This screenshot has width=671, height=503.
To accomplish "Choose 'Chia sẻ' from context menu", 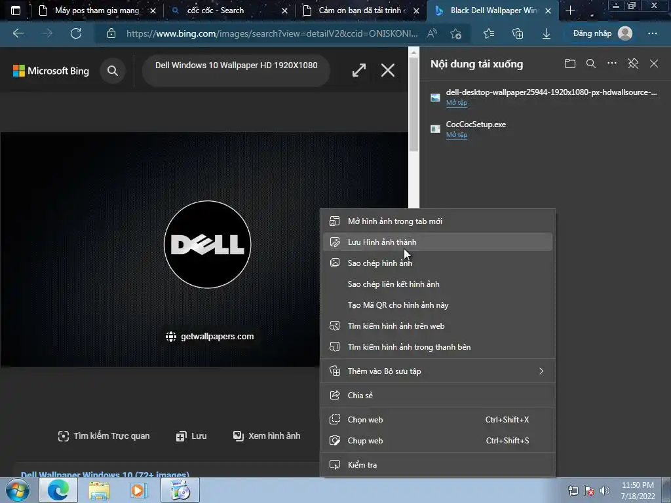I will pyautogui.click(x=438, y=395).
